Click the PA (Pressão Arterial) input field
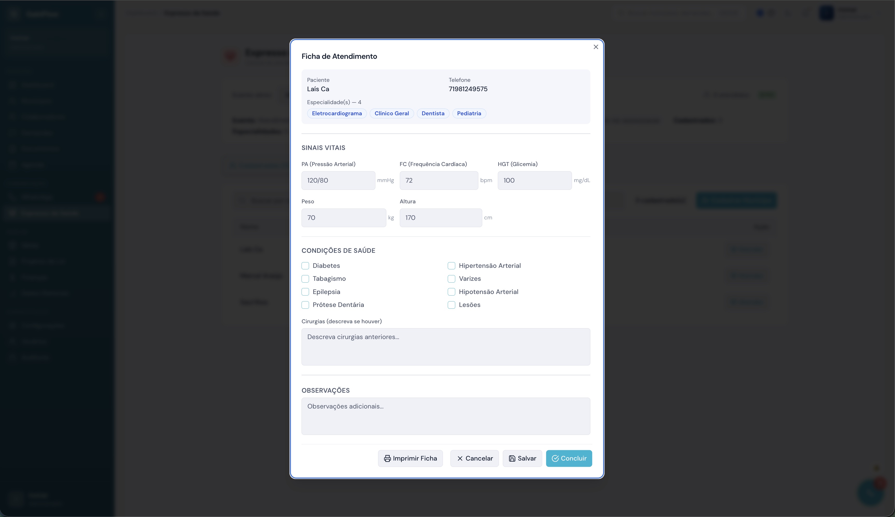 pyautogui.click(x=338, y=180)
